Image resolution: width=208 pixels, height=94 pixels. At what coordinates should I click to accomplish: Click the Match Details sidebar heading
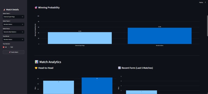[12, 10]
